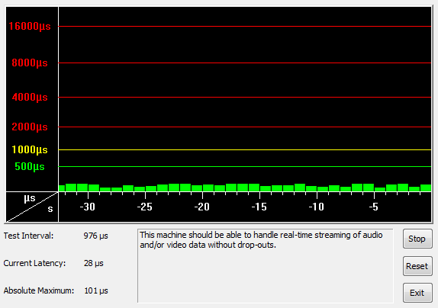
Task: Click the Test Interval 976 µs value
Action: (96, 236)
